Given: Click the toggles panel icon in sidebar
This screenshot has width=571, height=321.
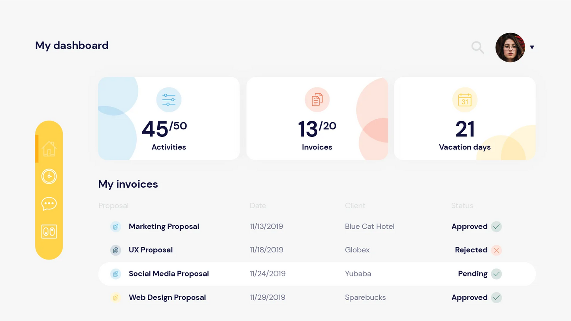Looking at the screenshot, I should pyautogui.click(x=49, y=231).
